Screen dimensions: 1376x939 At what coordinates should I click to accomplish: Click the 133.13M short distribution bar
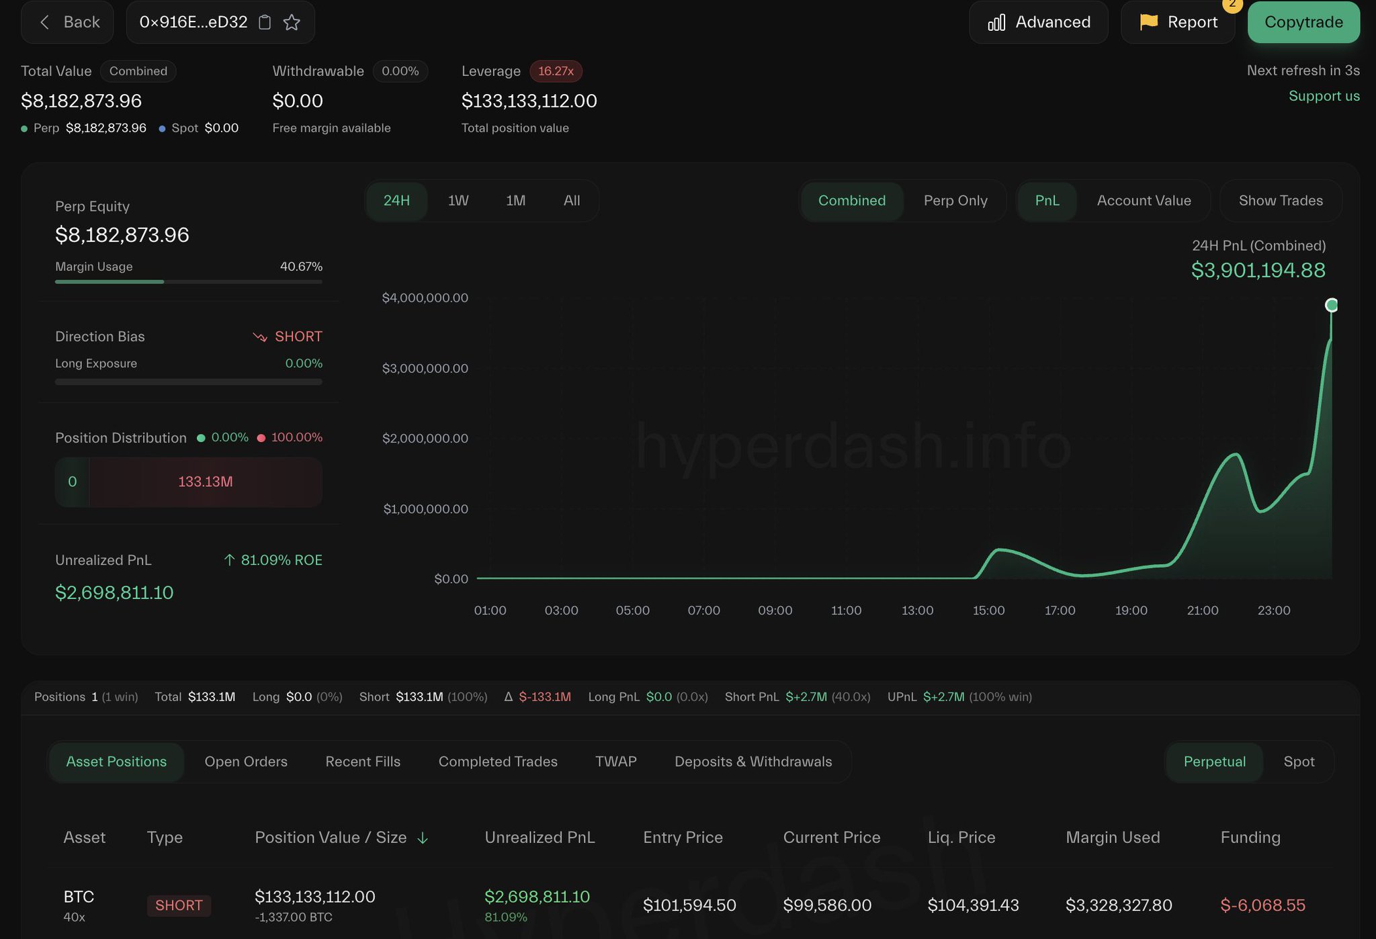206,482
